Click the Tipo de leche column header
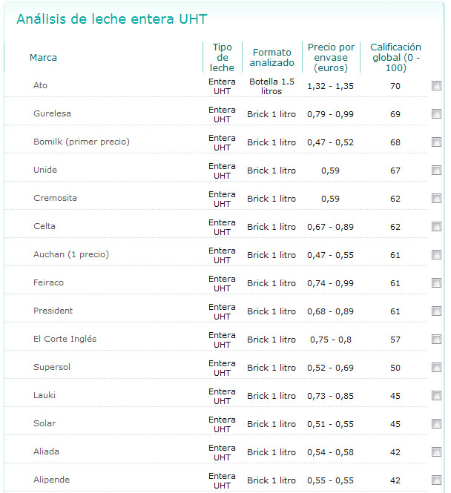Viewport: 451px width, 493px height. (222, 58)
